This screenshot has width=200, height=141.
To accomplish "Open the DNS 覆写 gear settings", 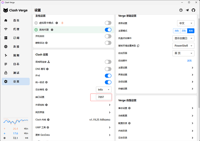I will pyautogui.click(x=47, y=69).
